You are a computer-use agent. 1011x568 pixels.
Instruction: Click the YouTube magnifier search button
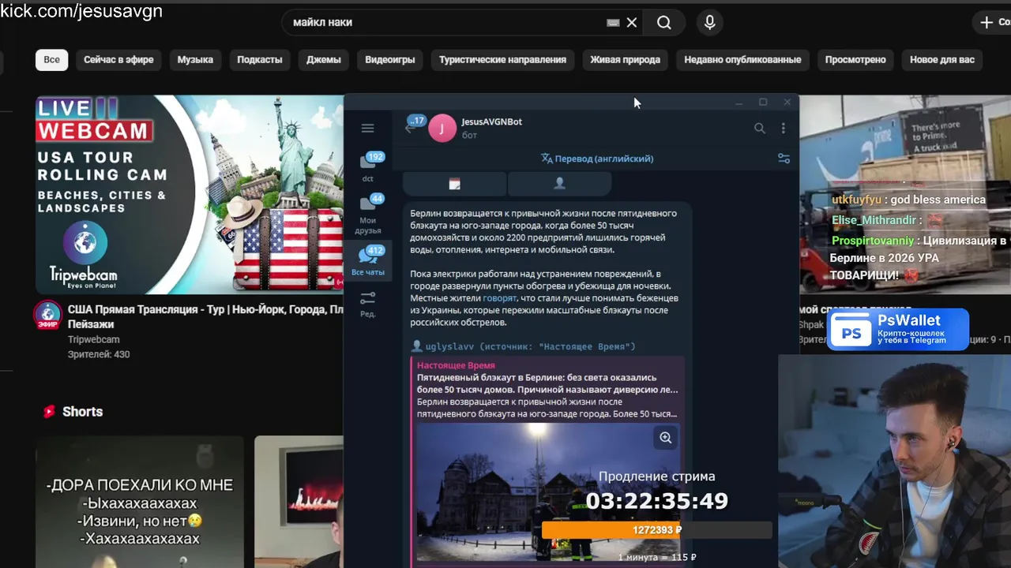[664, 23]
